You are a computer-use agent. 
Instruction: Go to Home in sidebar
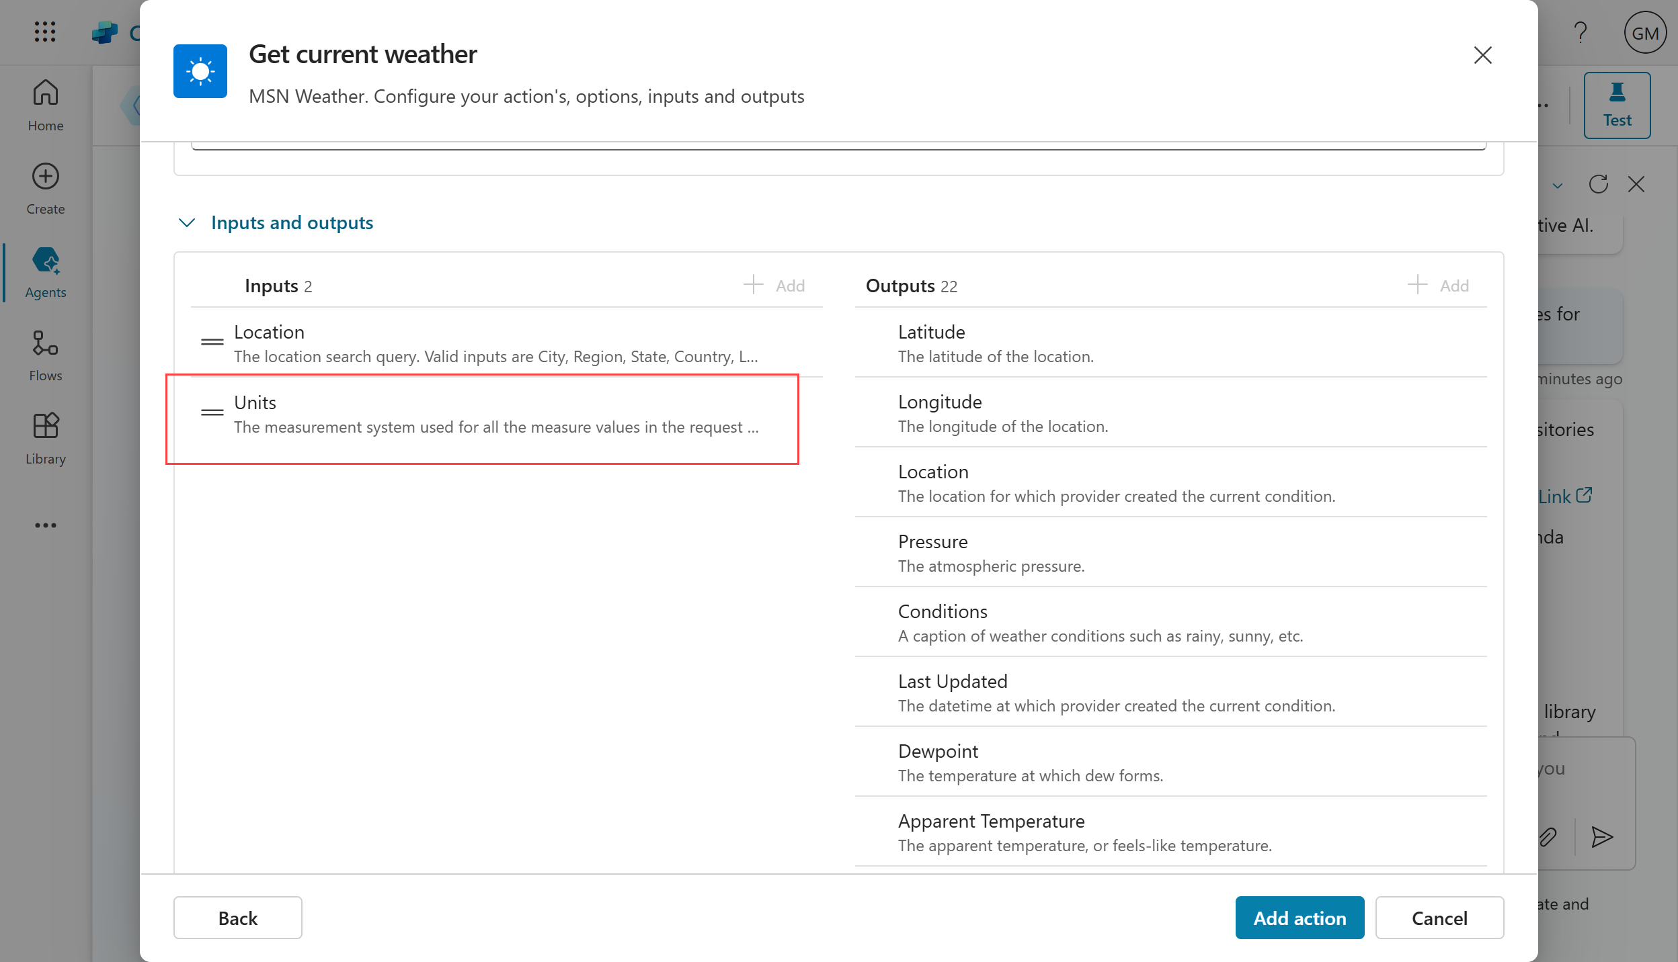tap(45, 105)
